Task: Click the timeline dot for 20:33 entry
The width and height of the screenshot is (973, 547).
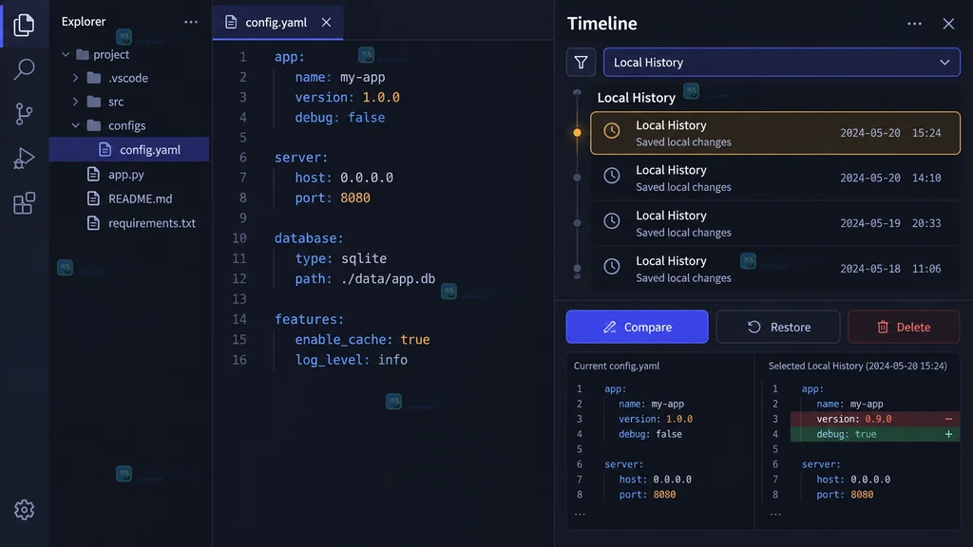Action: 577,222
